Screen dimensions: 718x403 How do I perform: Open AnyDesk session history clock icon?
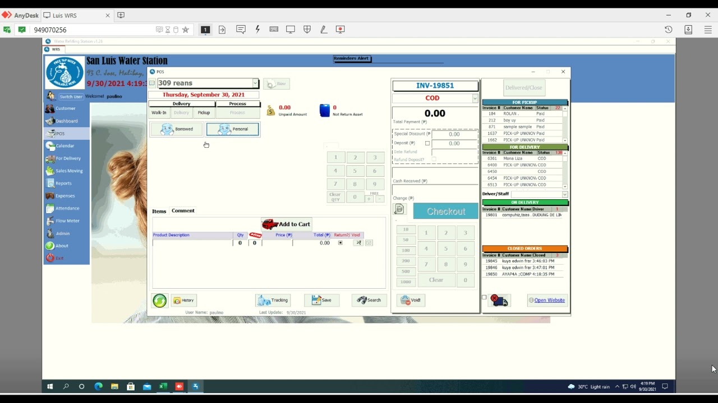point(668,30)
